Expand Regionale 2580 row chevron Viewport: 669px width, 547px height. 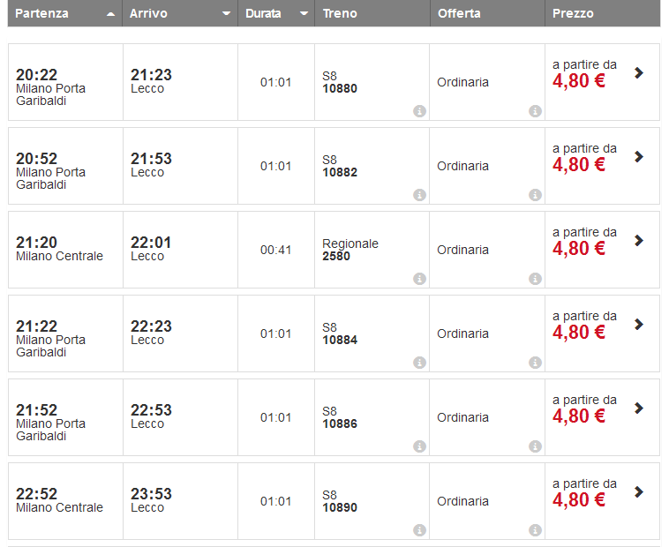point(639,241)
